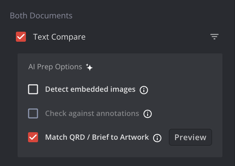The height and width of the screenshot is (166, 235).
Task: Disable Match QRD / Brief to Artwork checkbox
Action: coord(33,137)
